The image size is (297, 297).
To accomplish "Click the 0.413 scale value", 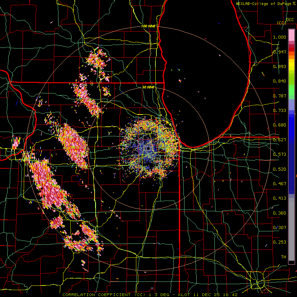I will pos(280,198).
